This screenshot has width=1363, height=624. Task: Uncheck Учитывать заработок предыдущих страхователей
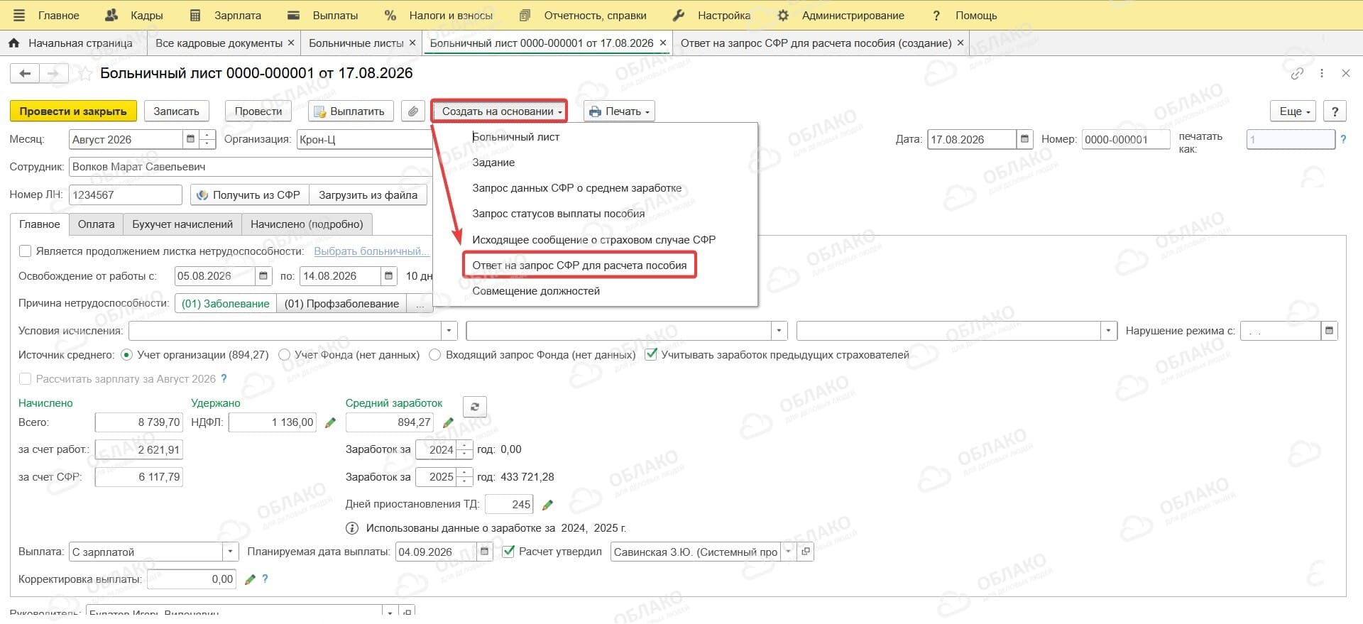[651, 354]
